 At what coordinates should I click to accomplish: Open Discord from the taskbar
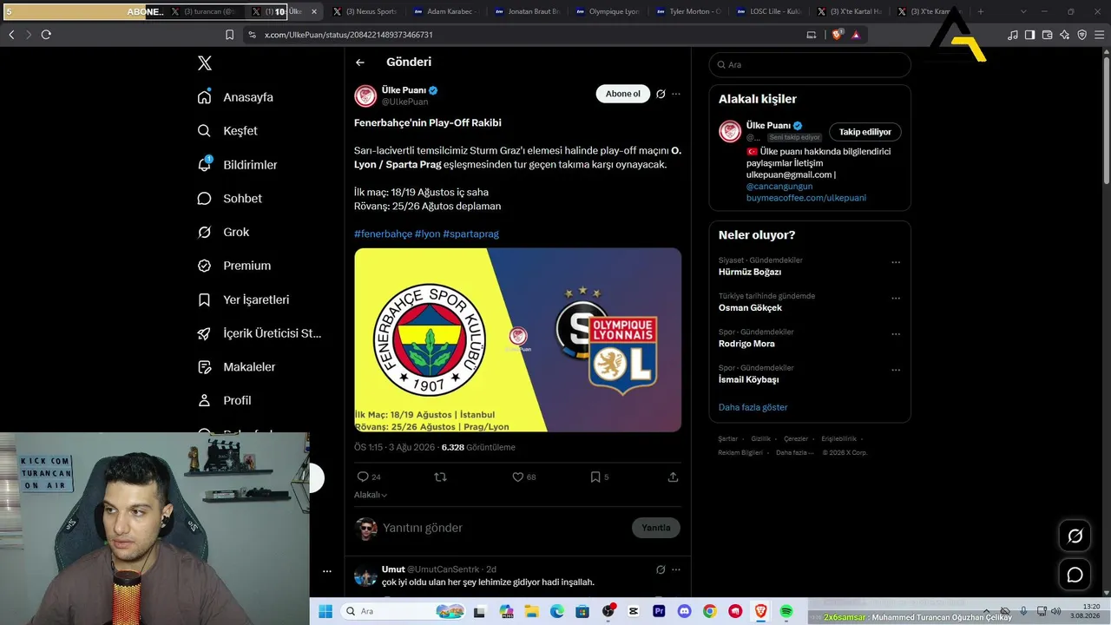(684, 611)
